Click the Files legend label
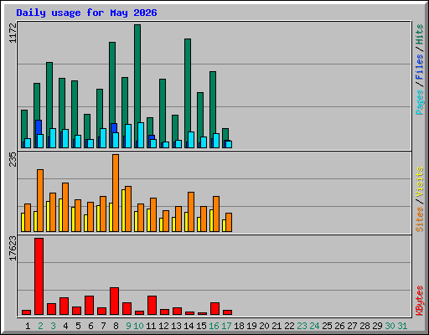This screenshot has width=429, height=335. 419,66
